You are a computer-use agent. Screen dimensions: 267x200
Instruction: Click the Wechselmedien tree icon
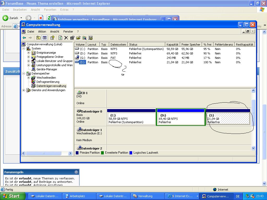click(x=34, y=78)
